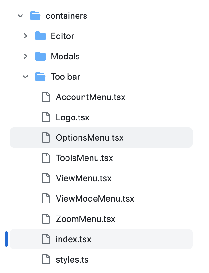
Task: Click the file icon next to ViewModeMenu.tsx
Action: [x=46, y=198]
